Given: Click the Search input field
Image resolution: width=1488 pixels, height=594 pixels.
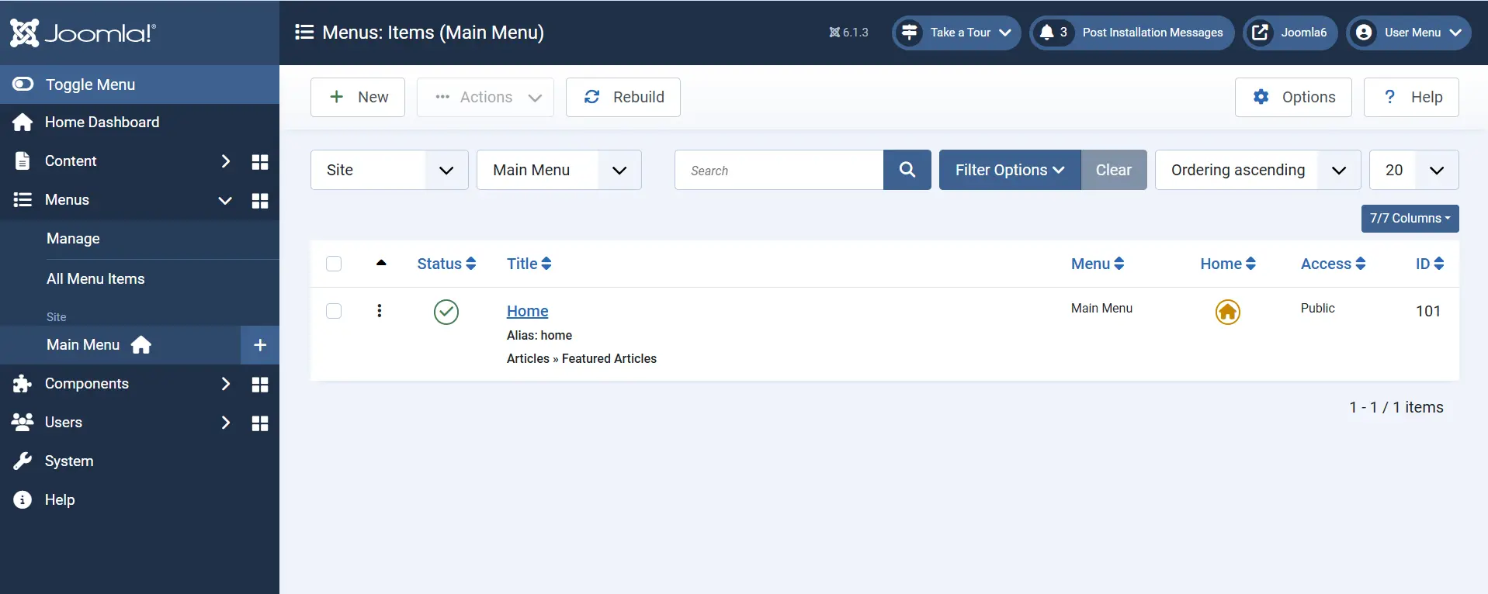Looking at the screenshot, I should 779,170.
